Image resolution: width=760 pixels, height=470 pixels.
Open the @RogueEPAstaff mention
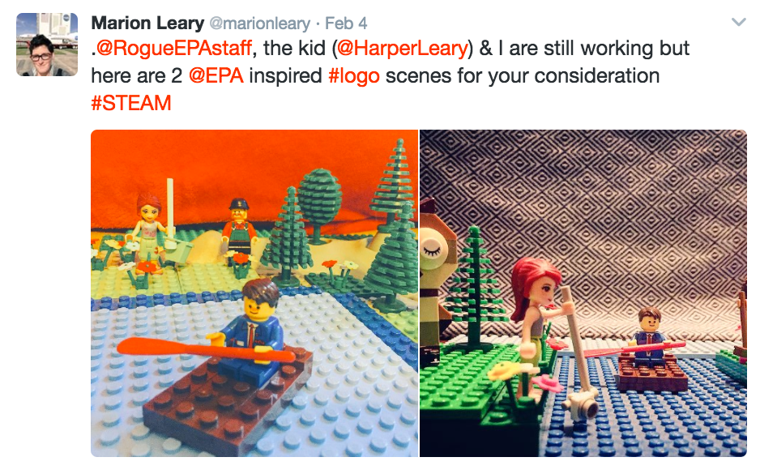(x=173, y=48)
